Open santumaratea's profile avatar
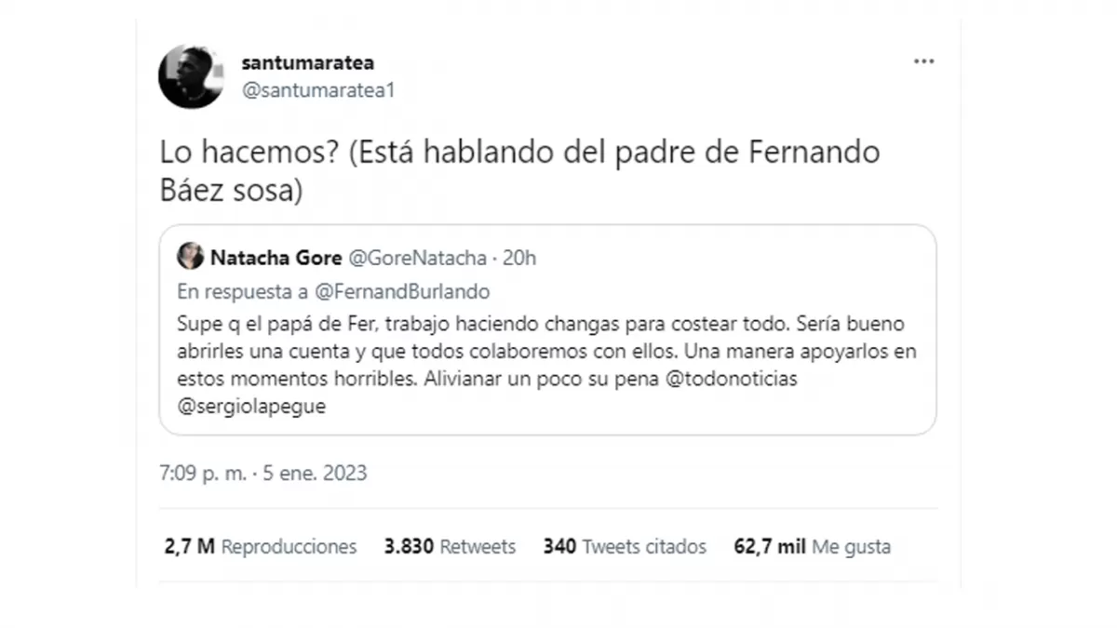Screen dimensions: 1117x628 (191, 75)
